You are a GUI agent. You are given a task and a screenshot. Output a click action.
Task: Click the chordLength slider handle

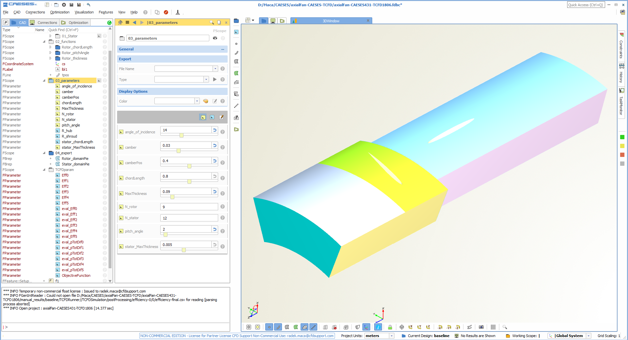click(189, 181)
